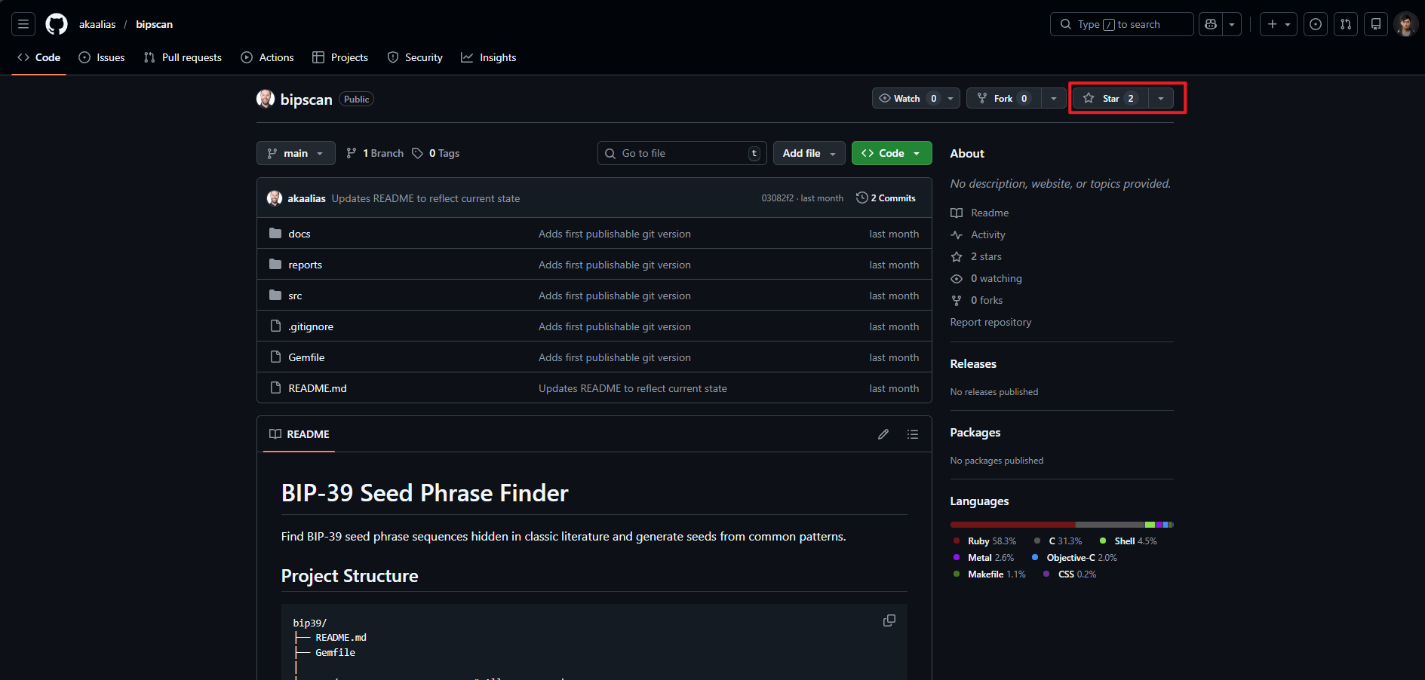Click the Ruby segment of languages bar
This screenshot has width=1425, height=680.
(x=1012, y=525)
